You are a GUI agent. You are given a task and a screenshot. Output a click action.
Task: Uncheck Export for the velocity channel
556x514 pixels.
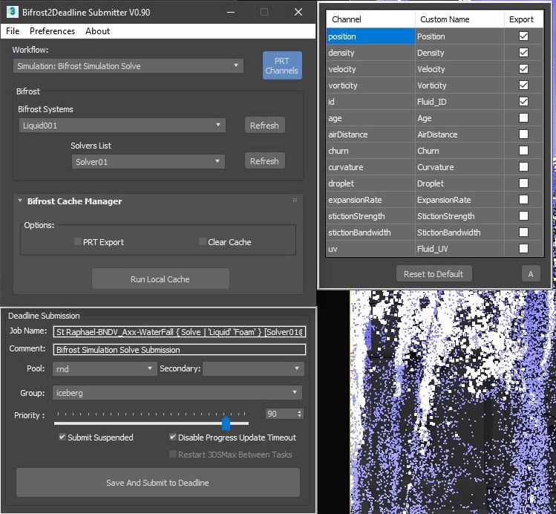click(x=523, y=69)
